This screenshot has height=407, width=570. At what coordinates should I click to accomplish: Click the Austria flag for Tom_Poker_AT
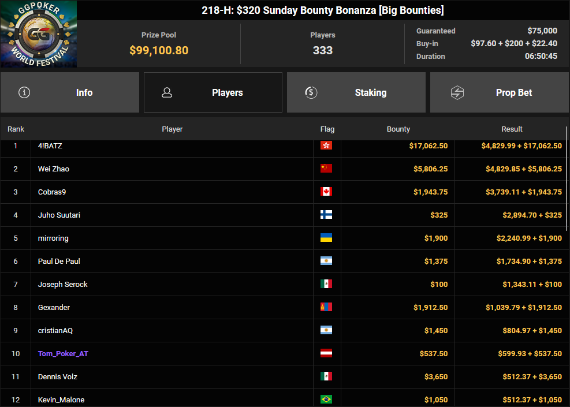326,353
